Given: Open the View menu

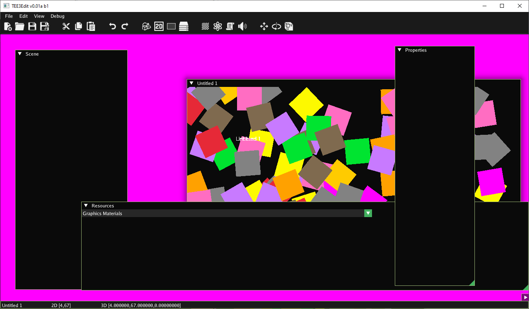Looking at the screenshot, I should pos(39,16).
